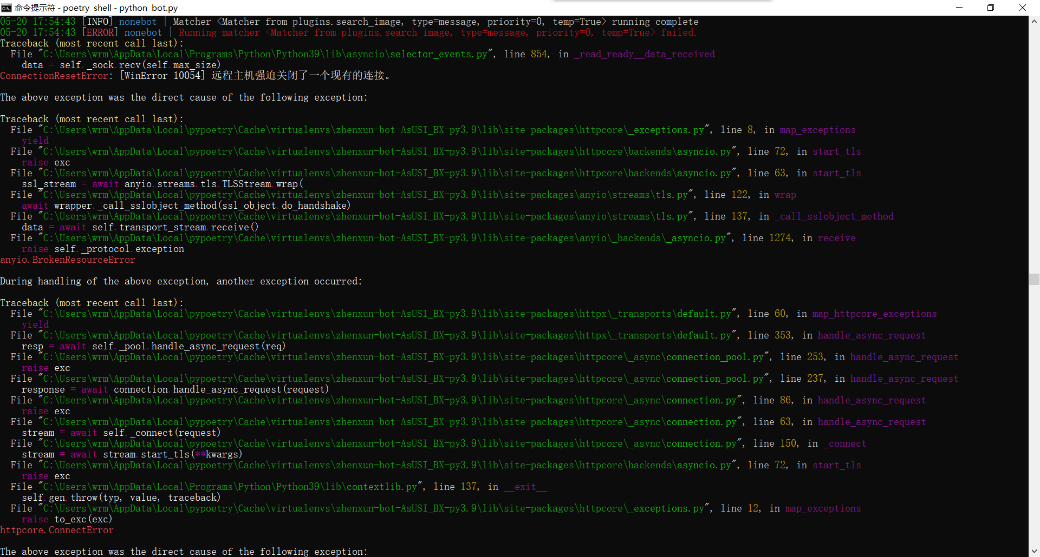Close the poetry shell window
Viewport: 1040px width, 557px height.
[x=1023, y=8]
